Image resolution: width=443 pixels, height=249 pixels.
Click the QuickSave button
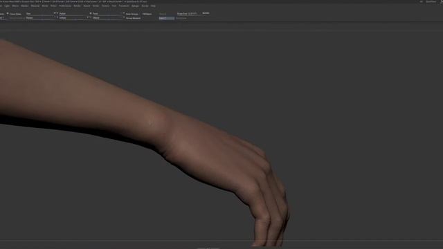pos(431,1)
